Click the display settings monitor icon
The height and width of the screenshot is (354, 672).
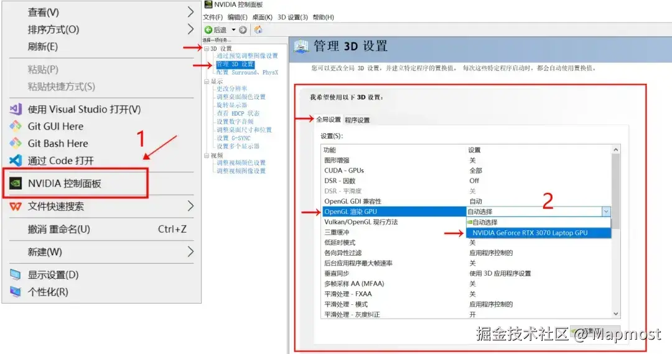click(x=16, y=275)
